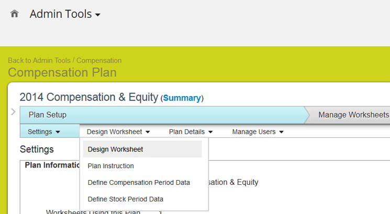The image size is (390, 214).
Task: Choose Design Worksheet from the open menu
Action: (x=116, y=149)
